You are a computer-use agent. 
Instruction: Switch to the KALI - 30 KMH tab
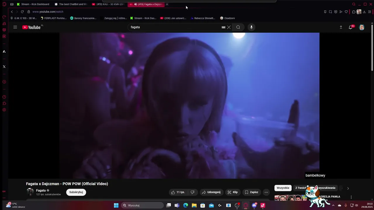[x=108, y=4]
